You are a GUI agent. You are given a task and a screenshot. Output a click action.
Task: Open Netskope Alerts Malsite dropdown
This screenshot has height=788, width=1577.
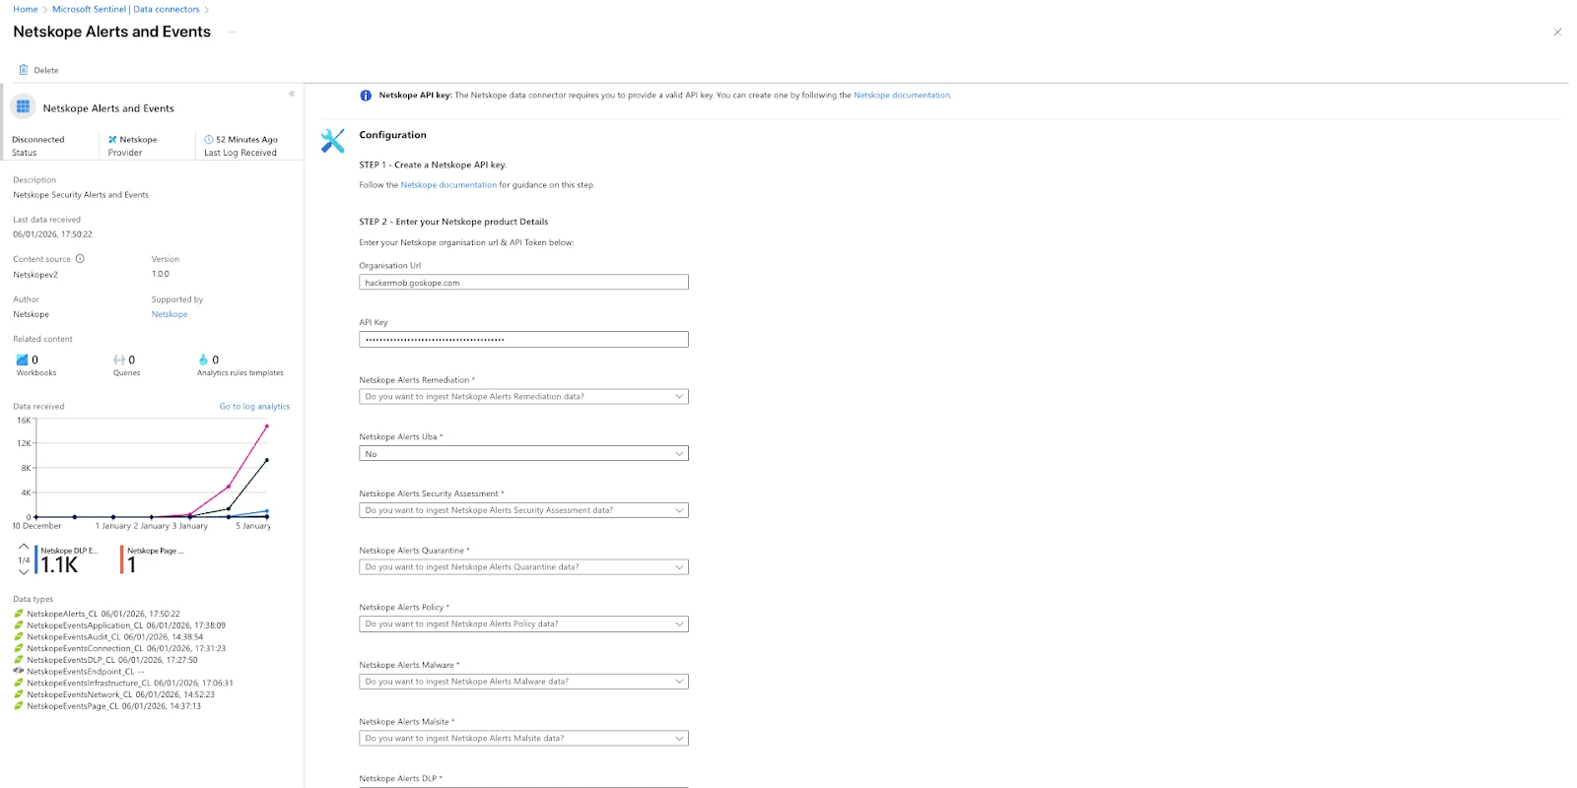523,739
